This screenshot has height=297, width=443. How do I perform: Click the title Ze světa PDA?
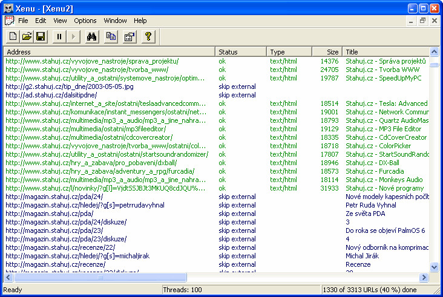point(366,214)
